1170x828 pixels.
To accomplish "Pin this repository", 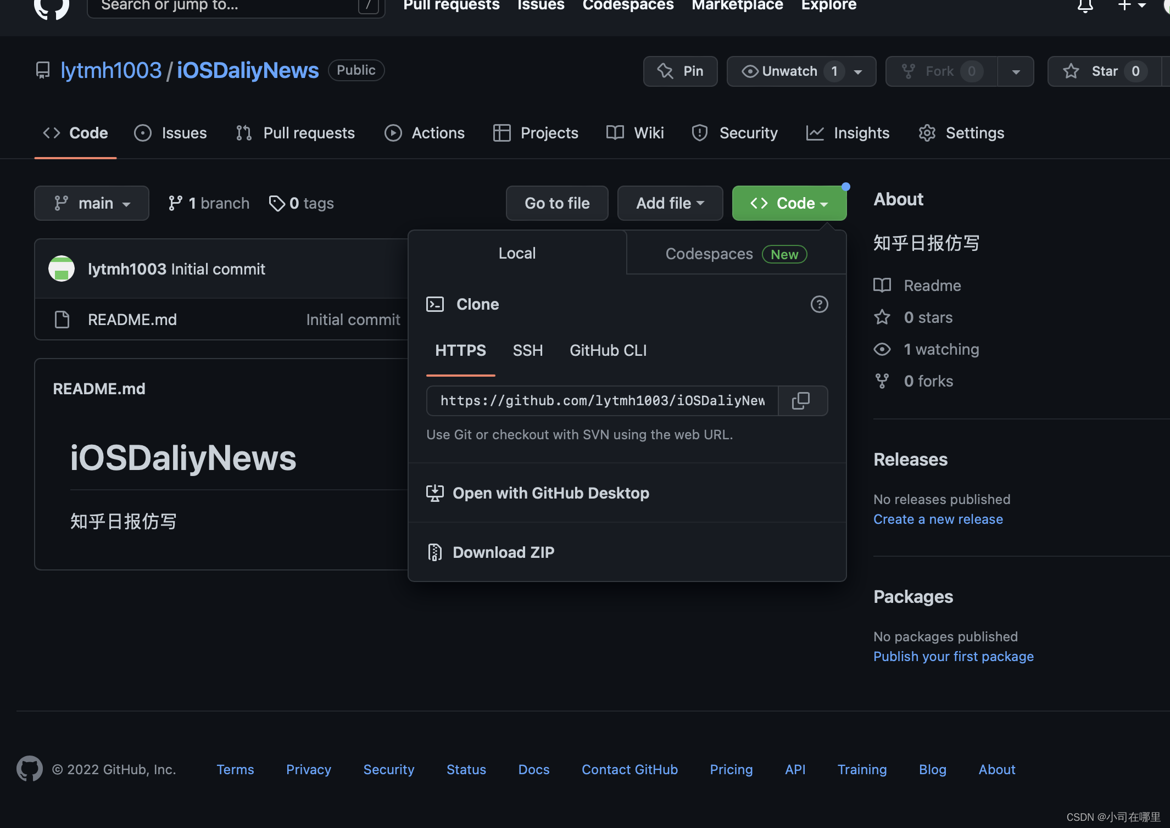I will click(x=680, y=71).
